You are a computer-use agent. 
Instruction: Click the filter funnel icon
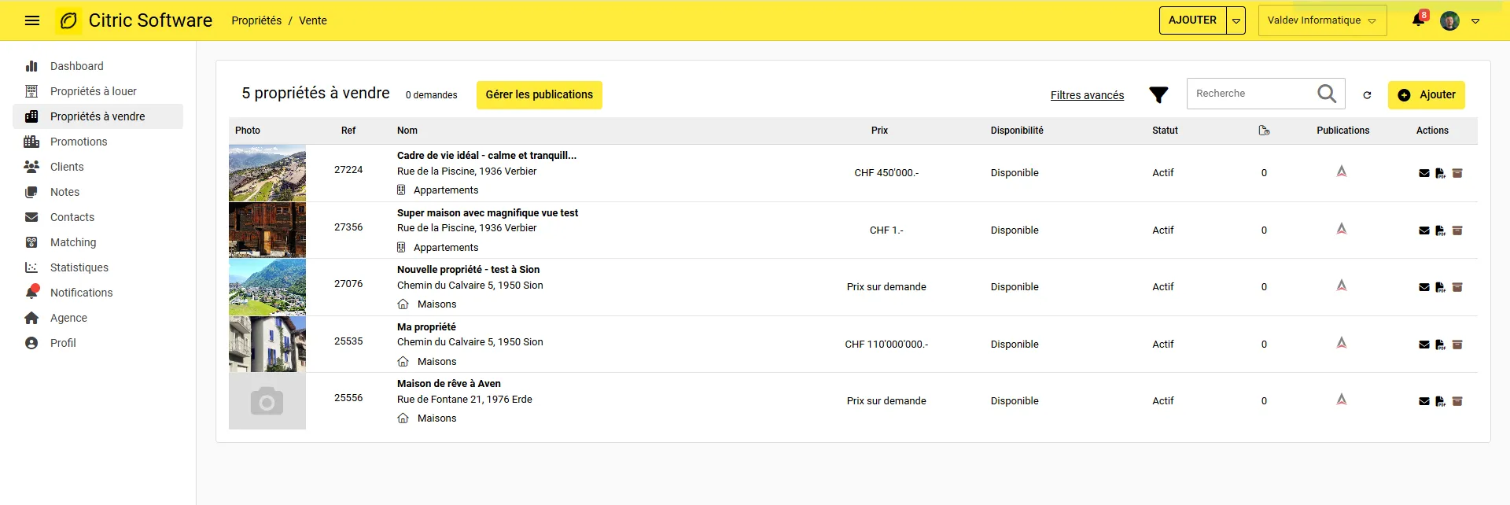coord(1158,95)
